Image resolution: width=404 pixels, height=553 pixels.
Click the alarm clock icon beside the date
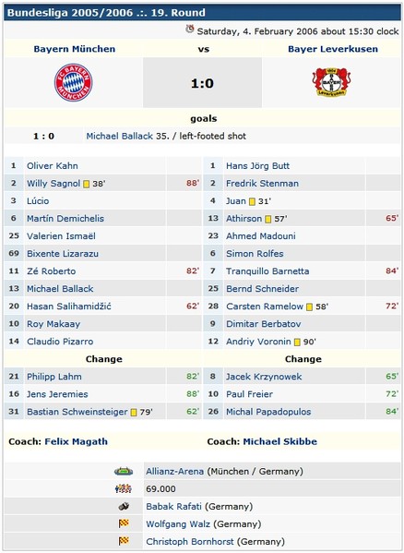190,29
